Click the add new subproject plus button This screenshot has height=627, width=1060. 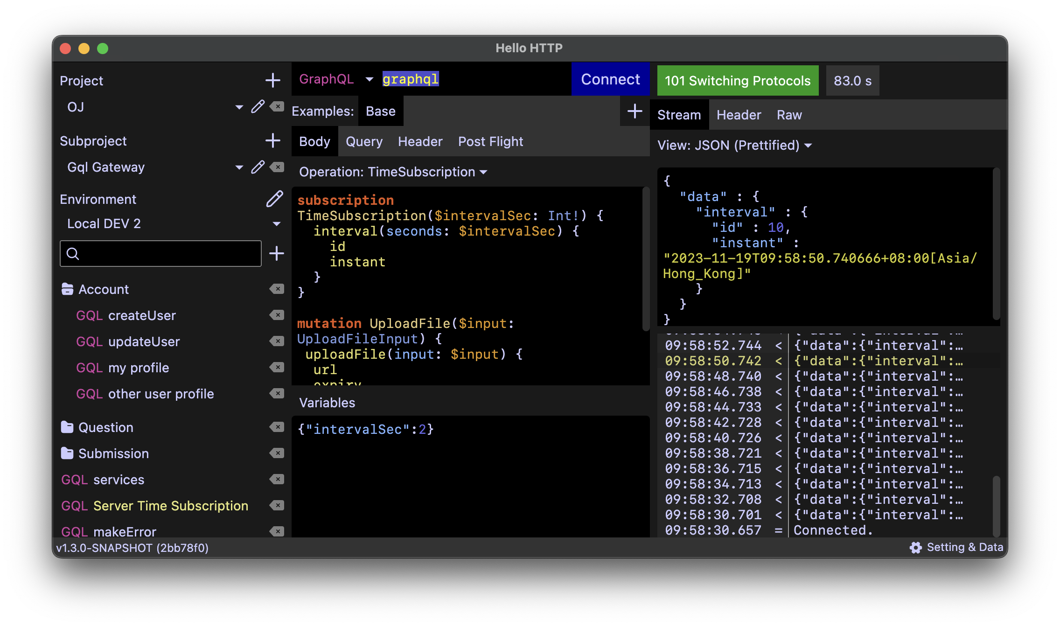tap(272, 141)
